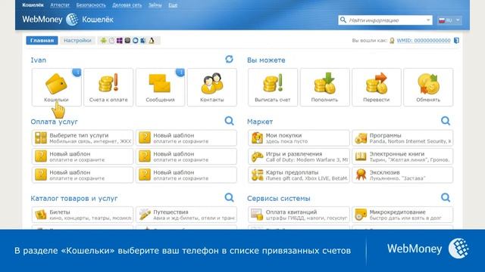The image size is (485, 272).
Task: Click the magnifier beside Маркет heading
Action: [446, 121]
